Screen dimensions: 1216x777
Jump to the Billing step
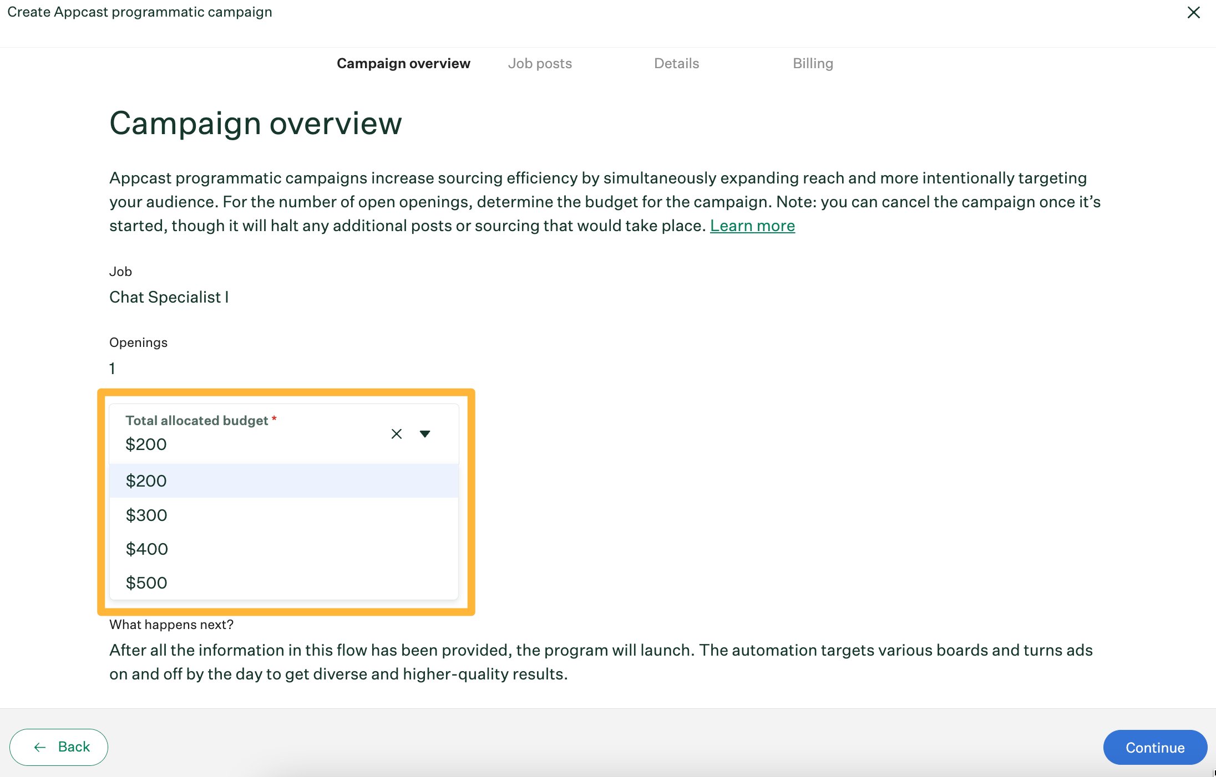[x=813, y=64]
